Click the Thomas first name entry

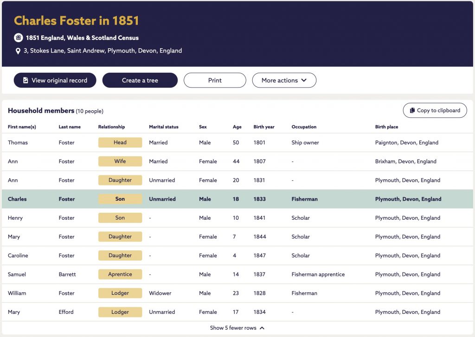18,143
